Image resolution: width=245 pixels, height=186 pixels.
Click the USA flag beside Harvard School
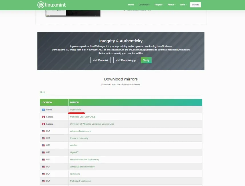(43, 159)
